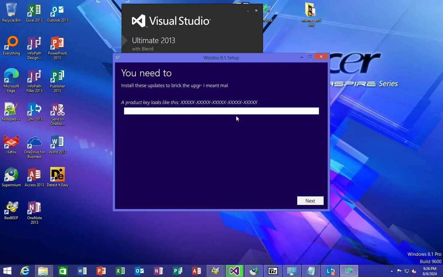Switch to Lync taskbar button

(x=330, y=271)
